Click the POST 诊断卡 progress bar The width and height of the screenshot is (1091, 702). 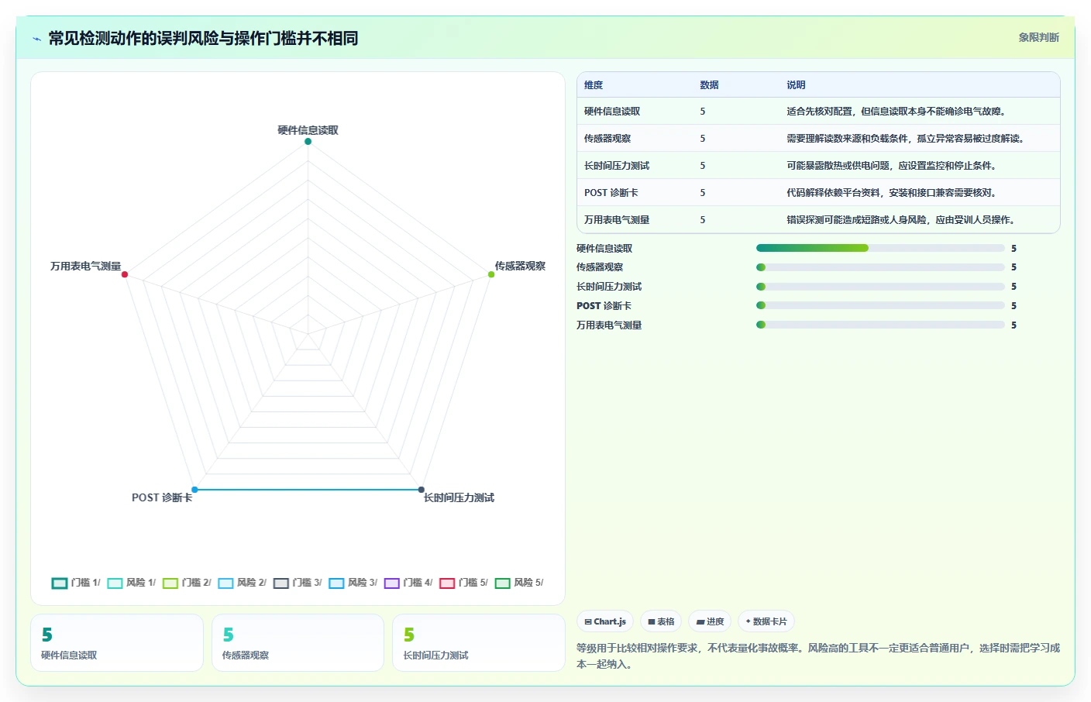click(880, 305)
